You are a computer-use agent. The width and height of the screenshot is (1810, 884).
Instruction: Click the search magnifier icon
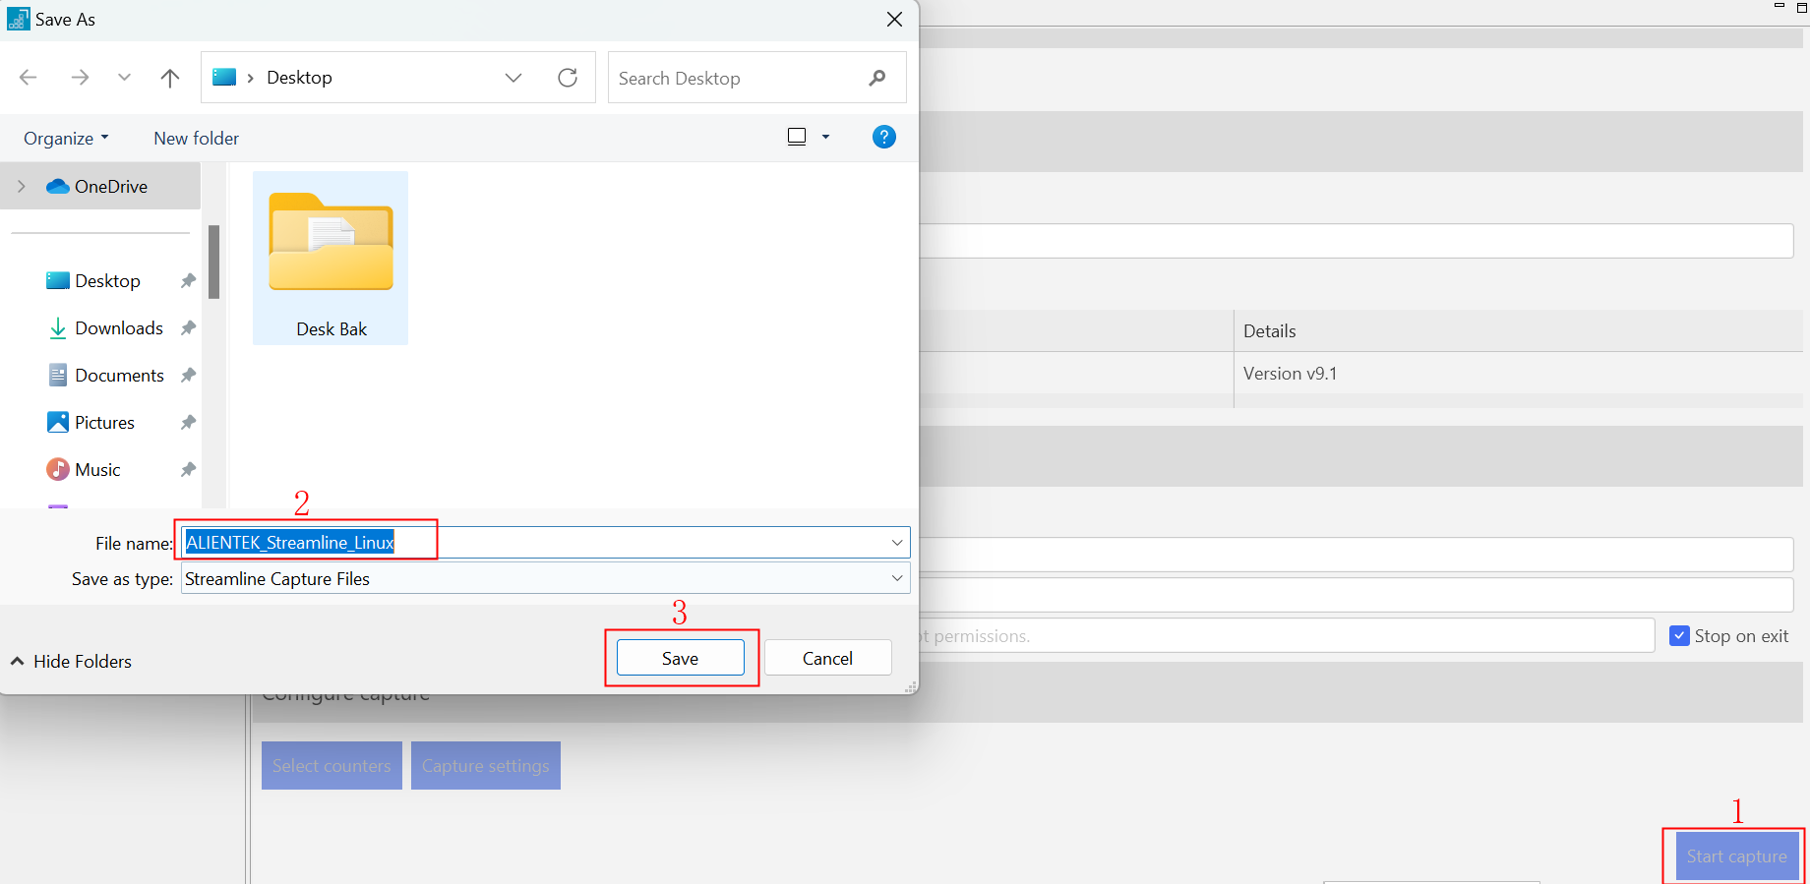point(877,78)
